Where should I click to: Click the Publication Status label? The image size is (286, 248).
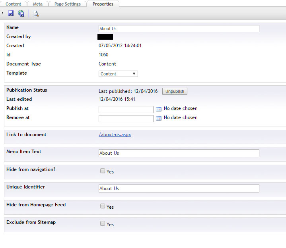pyautogui.click(x=27, y=90)
